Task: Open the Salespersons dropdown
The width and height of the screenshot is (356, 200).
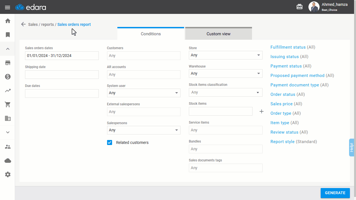Action: click(x=144, y=130)
